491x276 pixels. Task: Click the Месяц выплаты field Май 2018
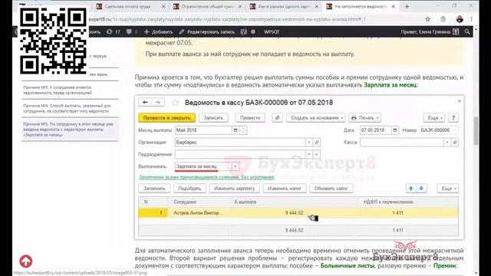(203, 130)
